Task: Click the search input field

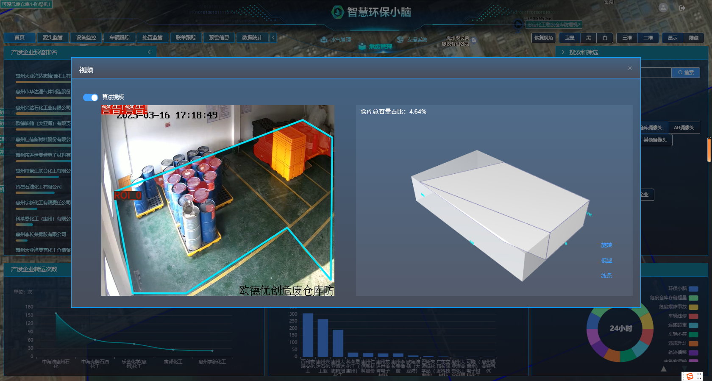Action: [x=656, y=72]
